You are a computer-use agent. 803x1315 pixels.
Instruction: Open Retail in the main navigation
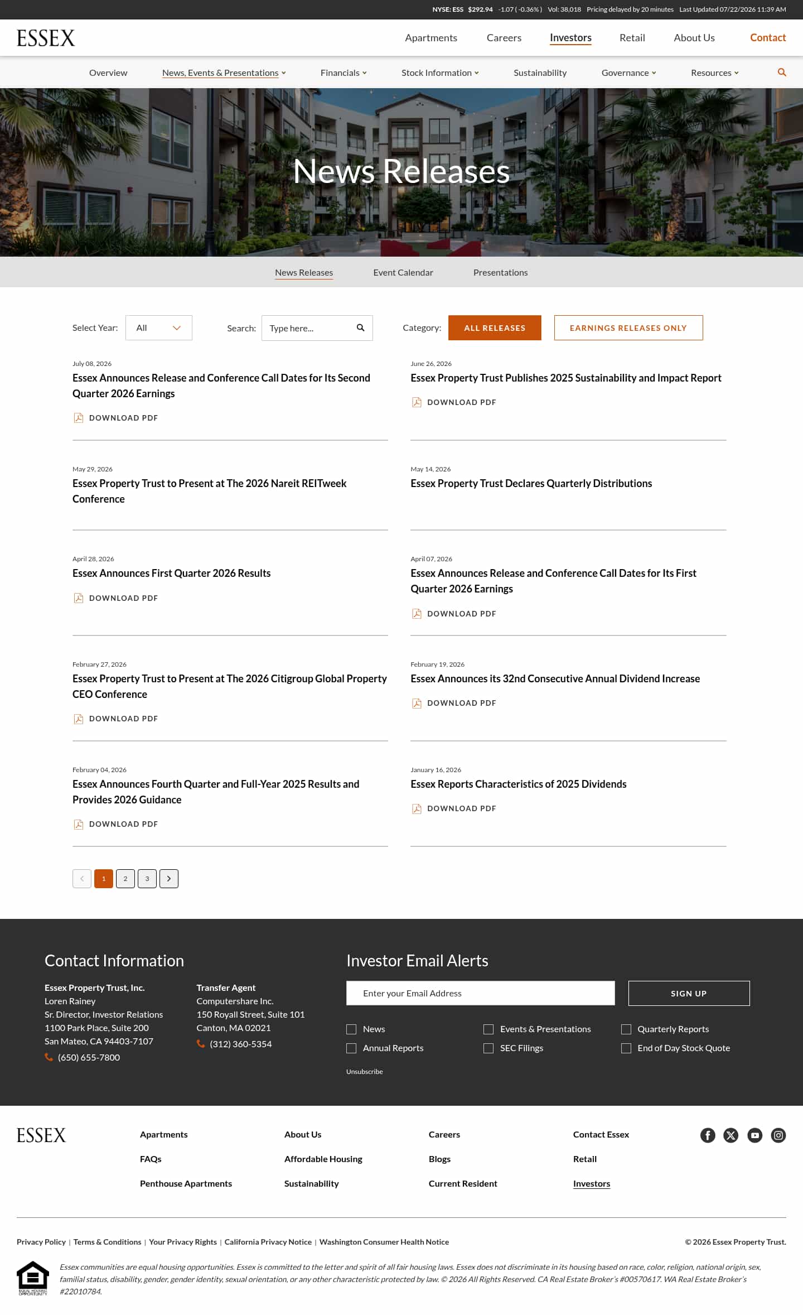tap(632, 38)
